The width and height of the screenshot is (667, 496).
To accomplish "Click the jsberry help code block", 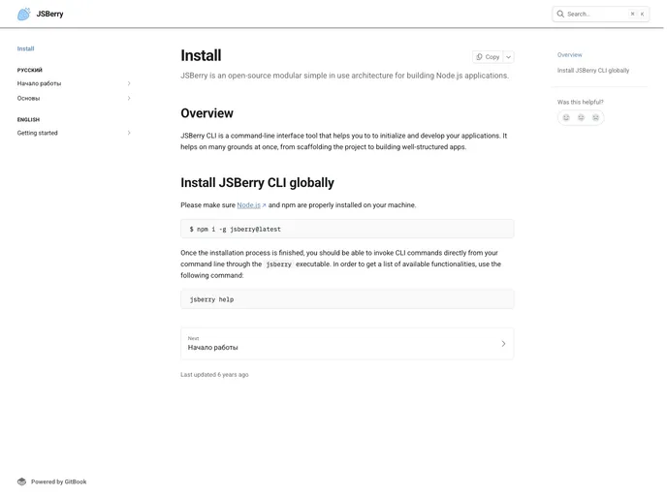I will [x=347, y=299].
